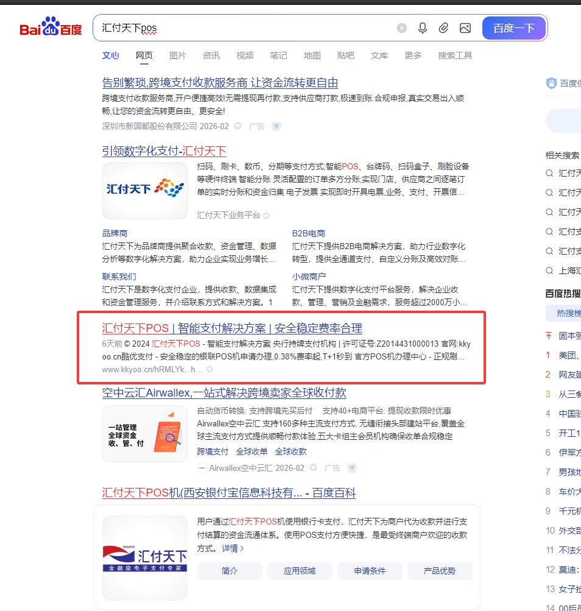The width and height of the screenshot is (581, 611).
Task: Open the 搜索工具 options
Action: coord(455,55)
